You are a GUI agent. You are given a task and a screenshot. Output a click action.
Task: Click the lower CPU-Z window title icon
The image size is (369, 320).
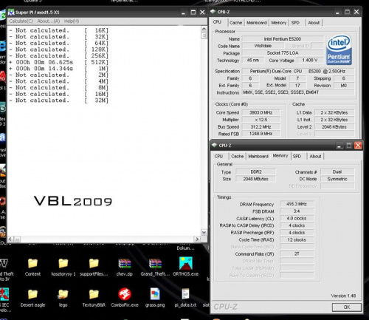point(215,145)
